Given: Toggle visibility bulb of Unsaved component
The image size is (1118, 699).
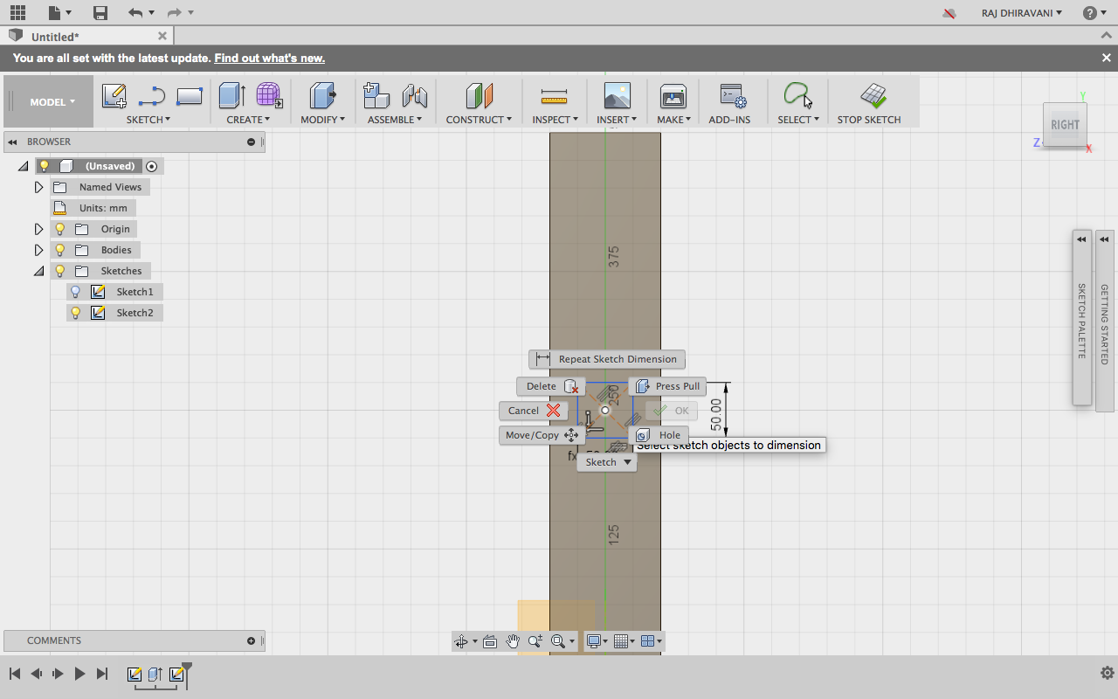Looking at the screenshot, I should pos(45,166).
